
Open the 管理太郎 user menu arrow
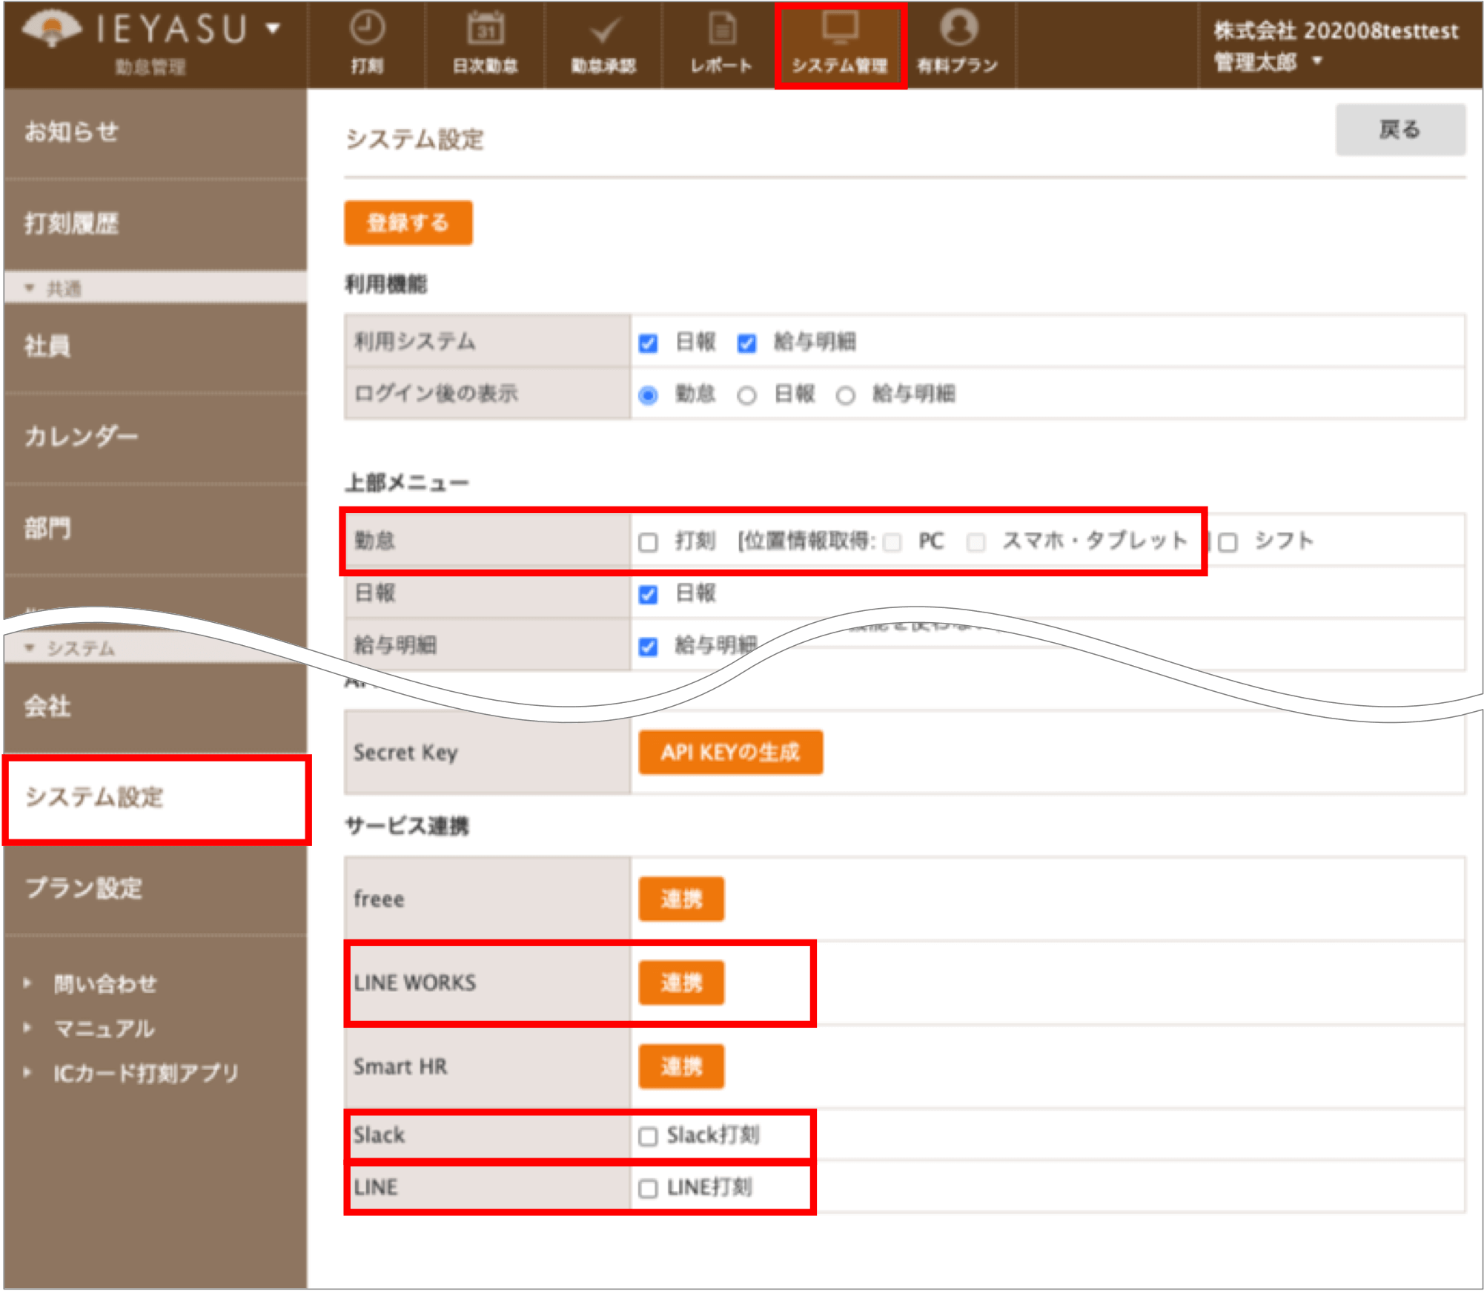[x=1316, y=61]
